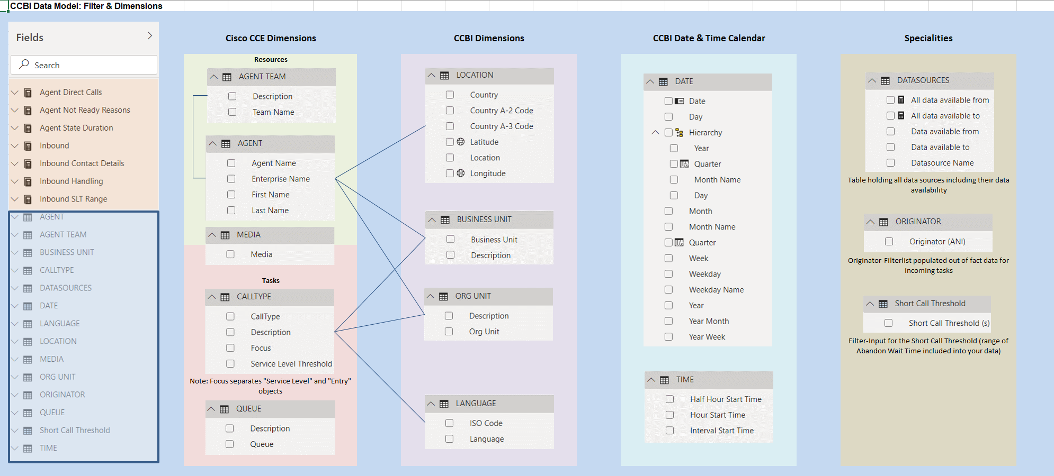Click the Cisco CCE Dimensions heading

271,38
